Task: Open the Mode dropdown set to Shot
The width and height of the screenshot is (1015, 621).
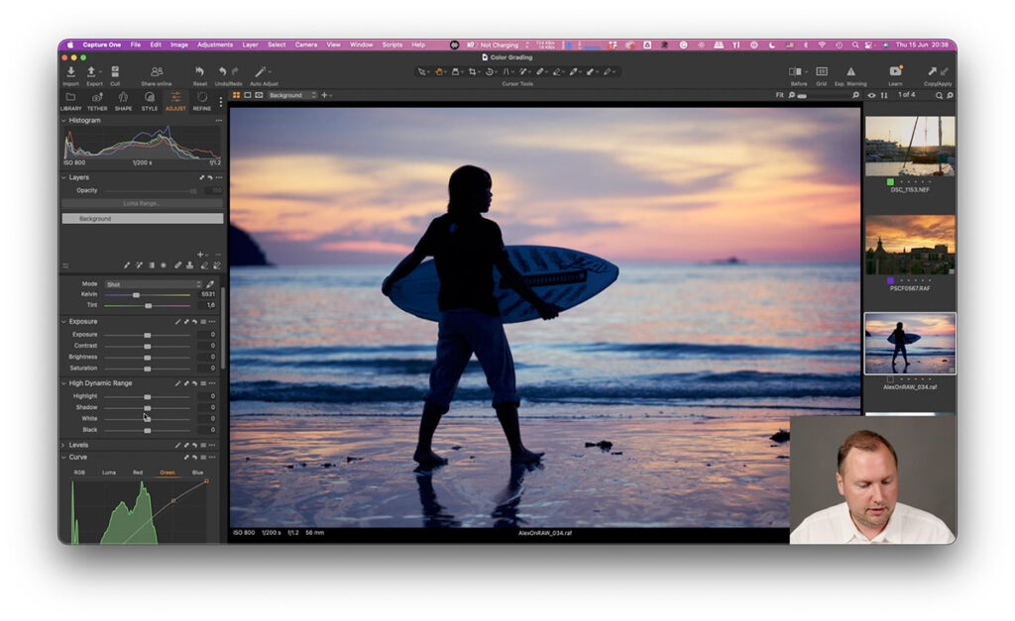Action: (151, 284)
